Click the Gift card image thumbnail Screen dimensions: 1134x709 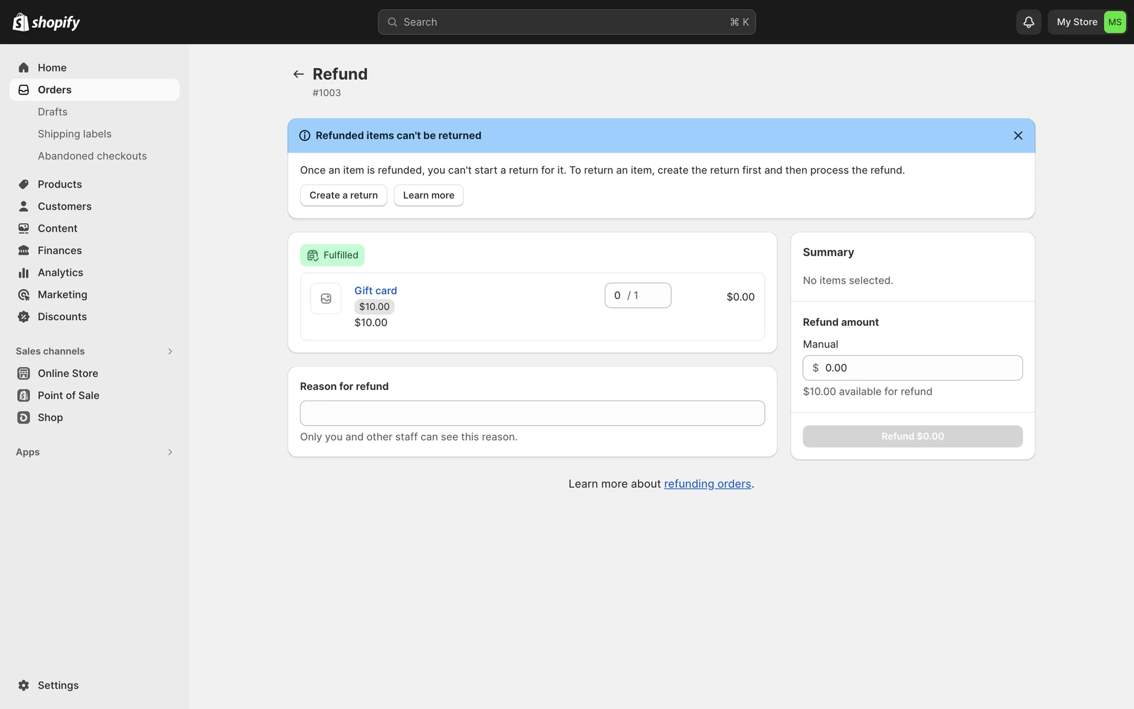[x=326, y=298]
